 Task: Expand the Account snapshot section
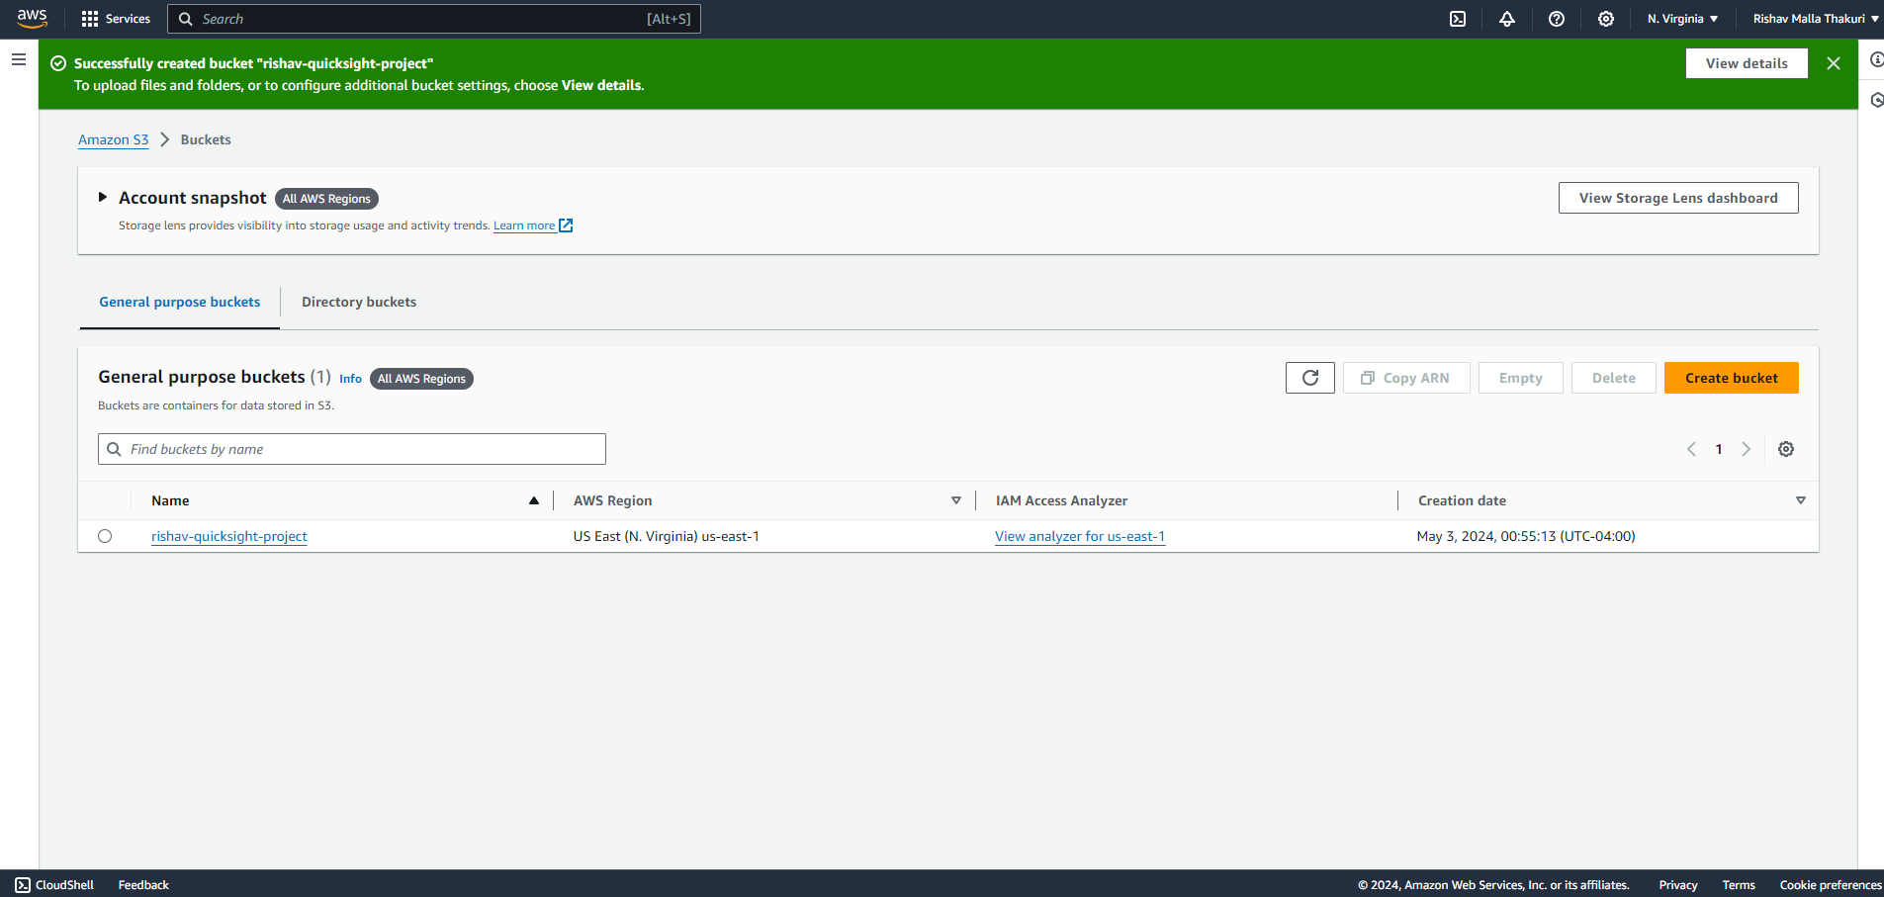pos(102,198)
